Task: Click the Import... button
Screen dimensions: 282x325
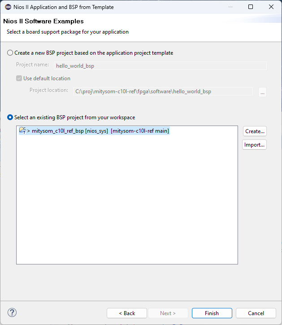Action: (x=254, y=145)
